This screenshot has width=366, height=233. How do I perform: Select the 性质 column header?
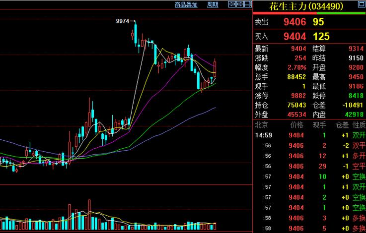[359, 125]
